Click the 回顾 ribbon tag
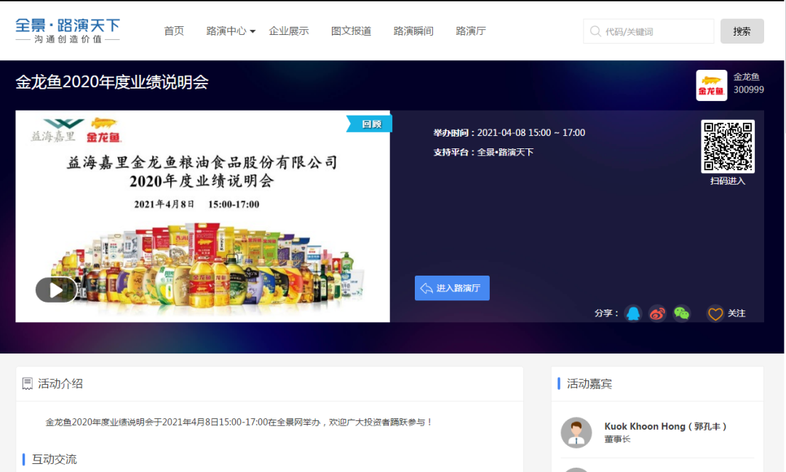The image size is (786, 472). point(370,124)
